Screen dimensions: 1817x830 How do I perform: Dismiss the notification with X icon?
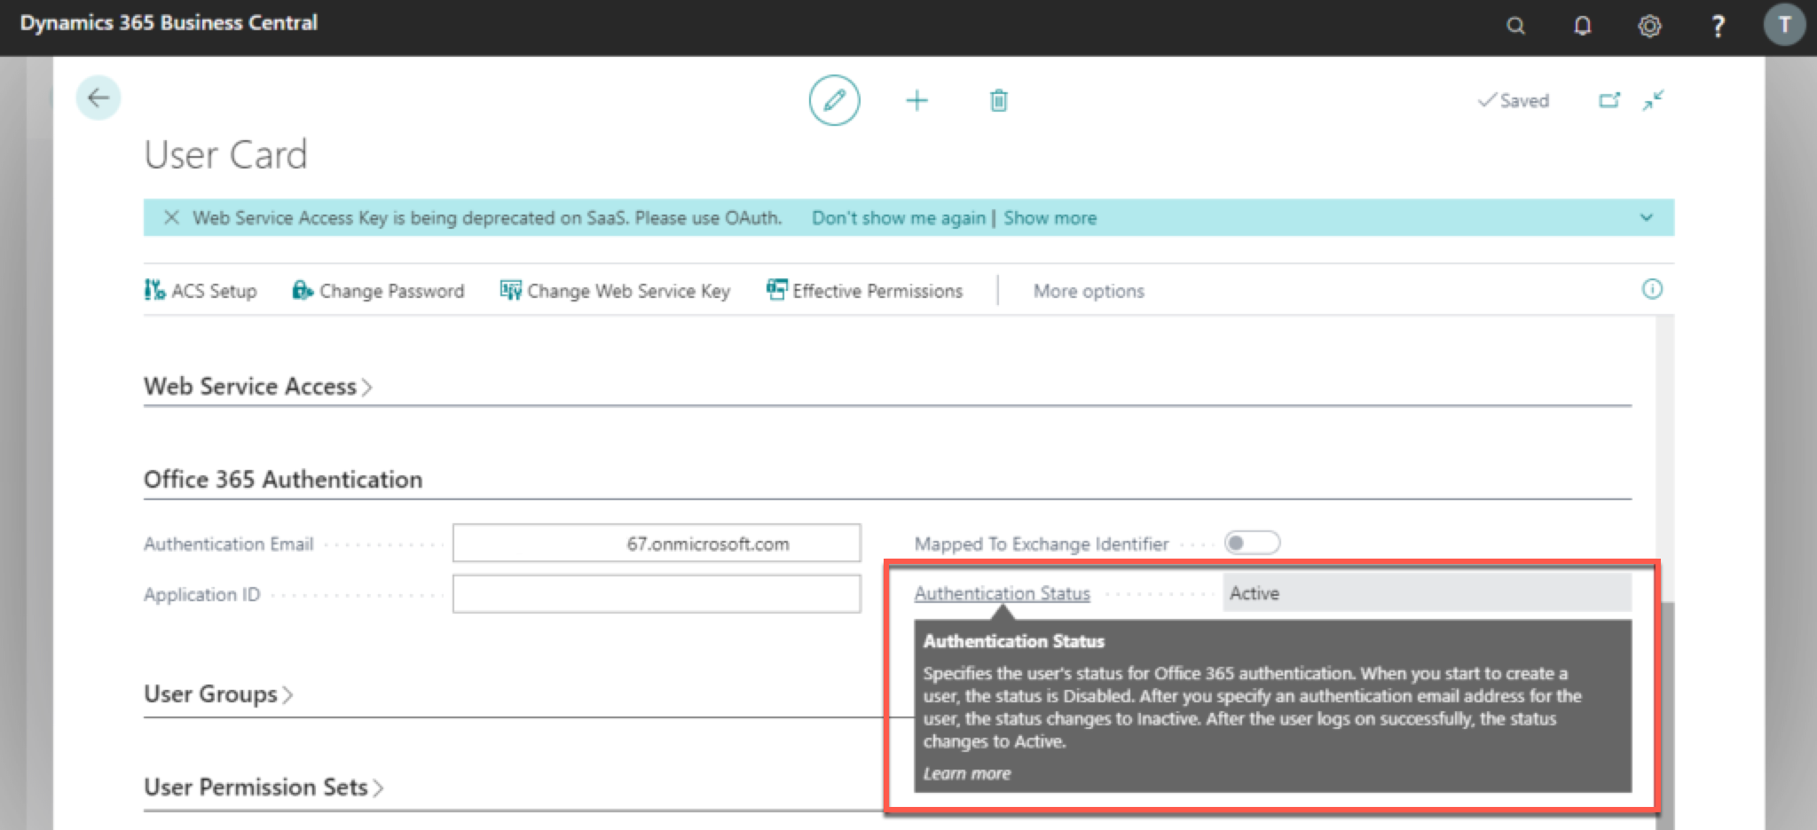171,217
